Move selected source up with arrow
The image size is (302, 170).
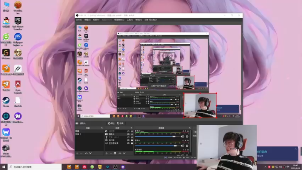(120, 153)
